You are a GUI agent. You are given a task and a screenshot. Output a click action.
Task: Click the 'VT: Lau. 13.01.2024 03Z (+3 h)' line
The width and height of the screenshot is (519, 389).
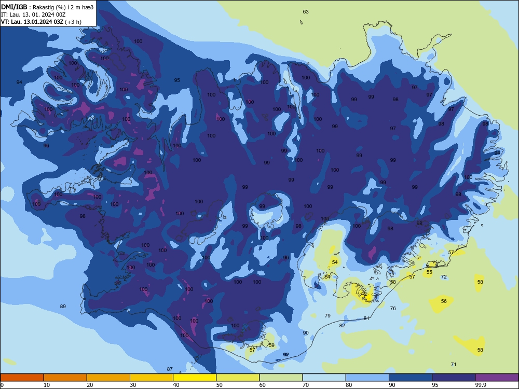(42, 22)
